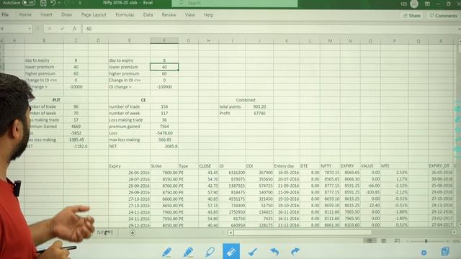
Task: Open Customize Quick Access Toolbar dropdown
Action: point(80,3)
